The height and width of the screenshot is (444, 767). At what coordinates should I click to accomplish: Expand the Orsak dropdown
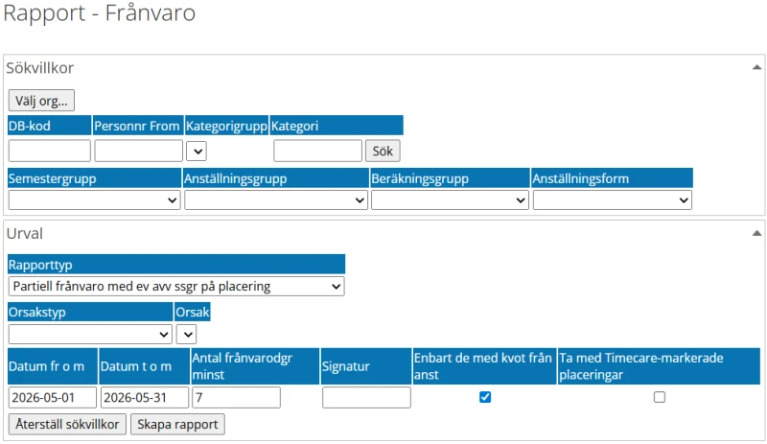pos(187,334)
